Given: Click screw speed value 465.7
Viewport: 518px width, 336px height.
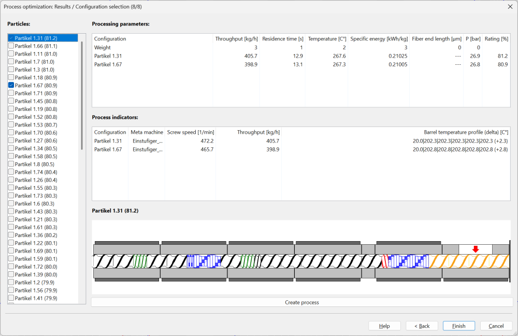Looking at the screenshot, I should 207,149.
